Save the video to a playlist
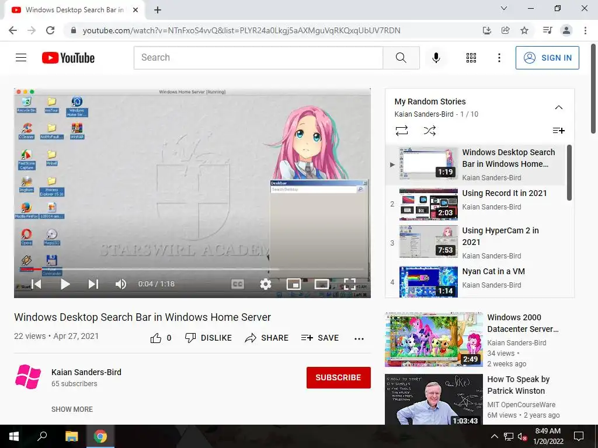This screenshot has width=598, height=448. (x=319, y=338)
